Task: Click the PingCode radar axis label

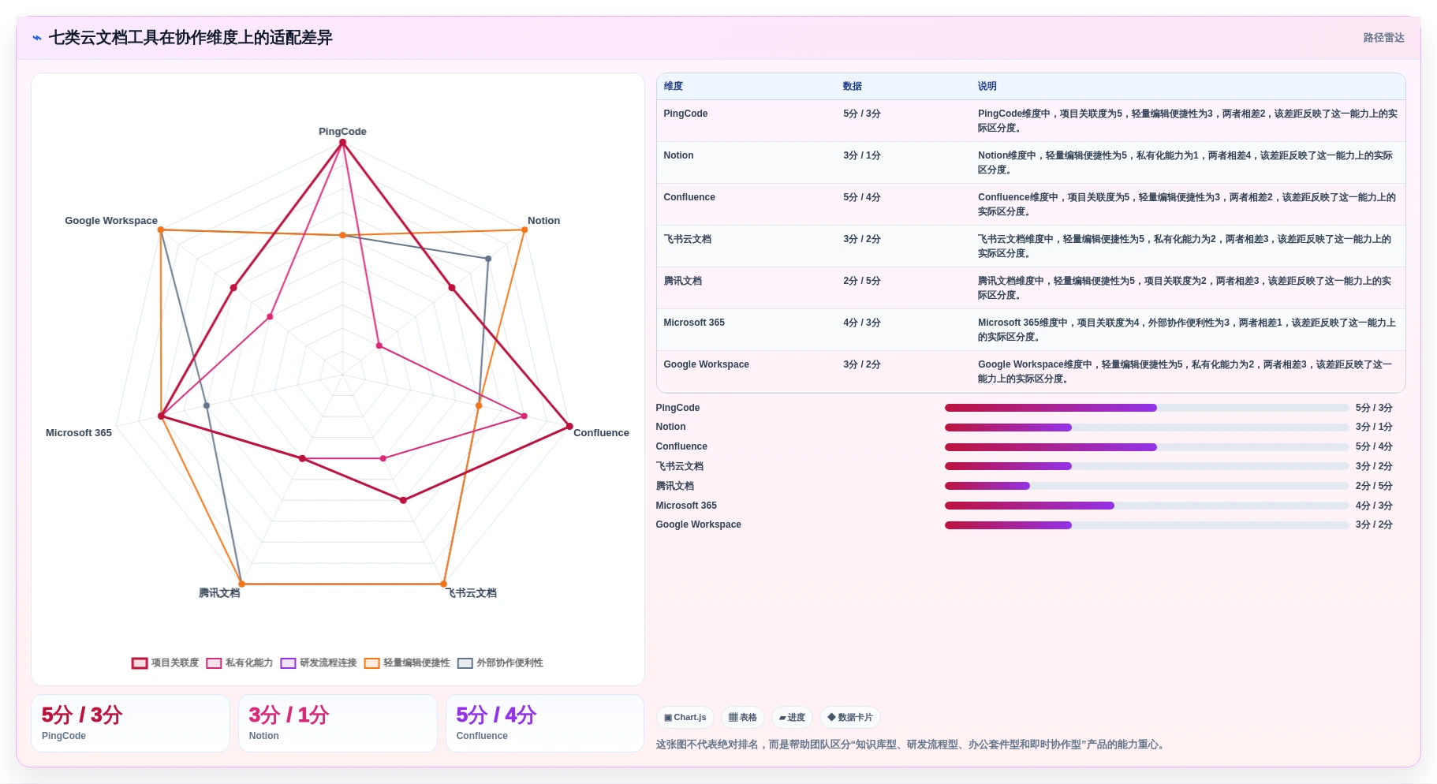Action: click(342, 132)
